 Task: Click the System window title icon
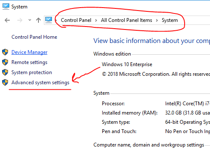tap(6, 7)
